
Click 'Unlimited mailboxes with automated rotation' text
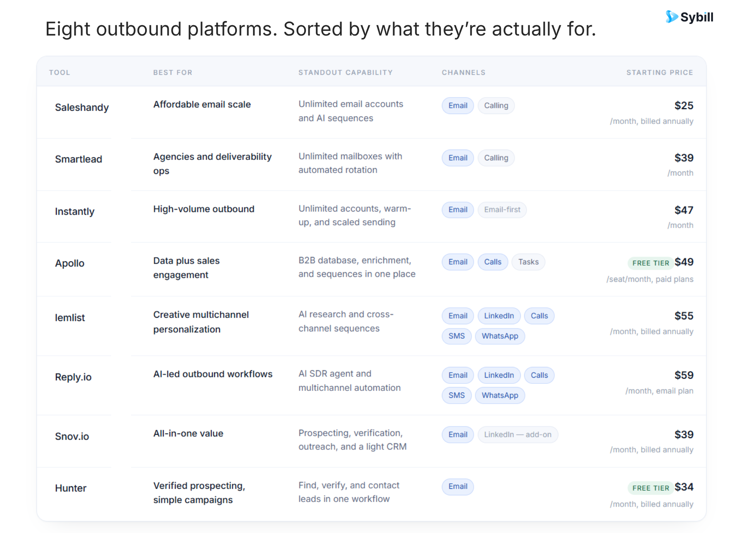(x=351, y=163)
